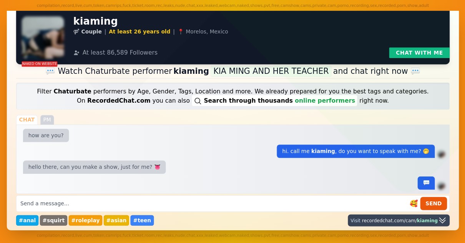Click the NAKED ON WEBSITE badge
The width and height of the screenshot is (465, 243).
[x=40, y=64]
